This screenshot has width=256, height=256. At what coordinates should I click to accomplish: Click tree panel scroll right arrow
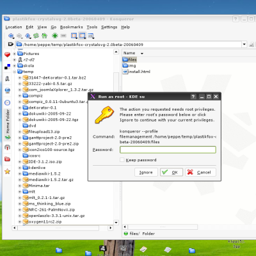(111, 228)
